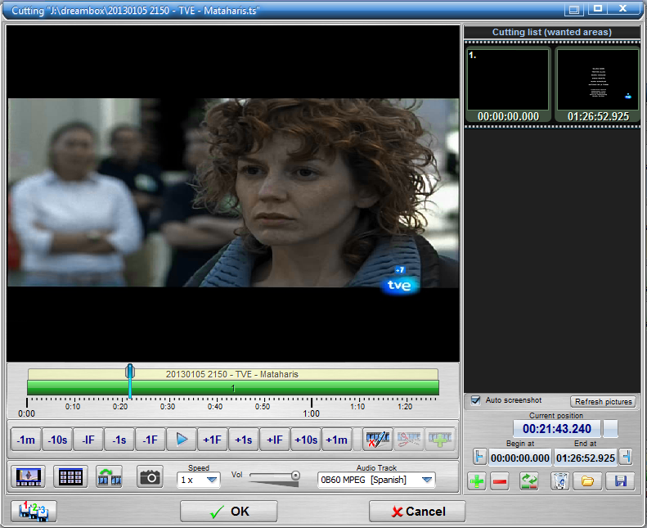Click the green segment 1 bar on timeline

point(233,388)
